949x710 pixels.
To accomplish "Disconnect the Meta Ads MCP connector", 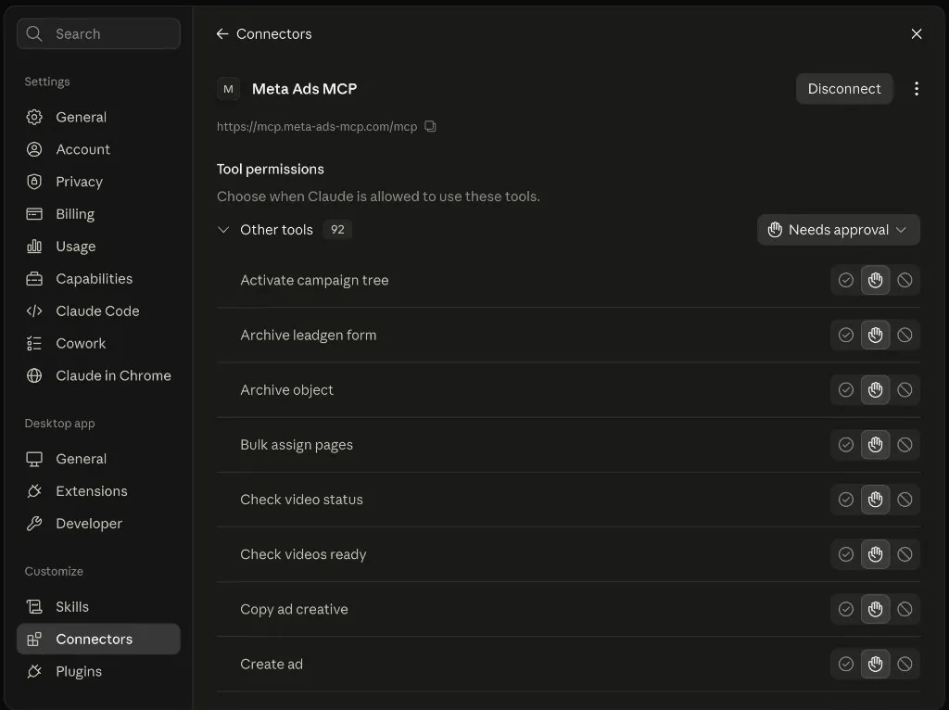I will (x=844, y=89).
